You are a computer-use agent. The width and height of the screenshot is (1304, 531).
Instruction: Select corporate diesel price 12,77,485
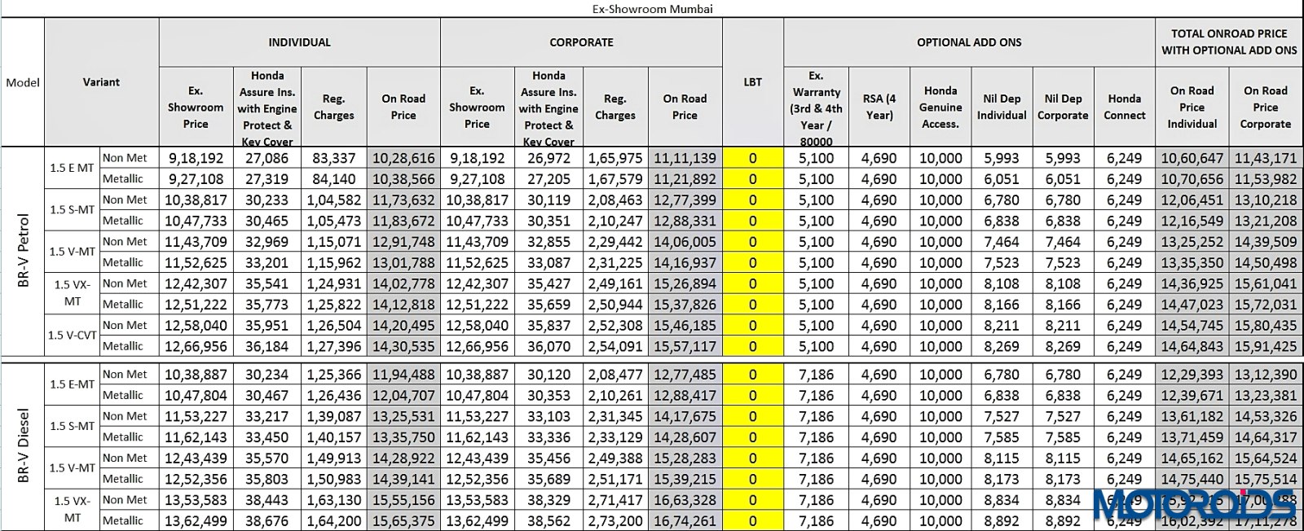pos(685,375)
